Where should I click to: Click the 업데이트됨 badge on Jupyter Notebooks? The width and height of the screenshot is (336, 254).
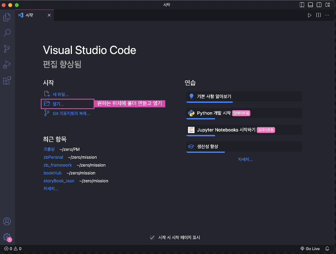[266, 130]
